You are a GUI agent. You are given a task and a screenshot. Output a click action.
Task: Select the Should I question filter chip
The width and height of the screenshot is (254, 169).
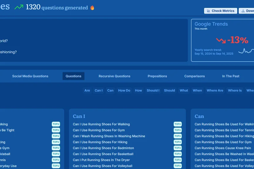[153, 90]
